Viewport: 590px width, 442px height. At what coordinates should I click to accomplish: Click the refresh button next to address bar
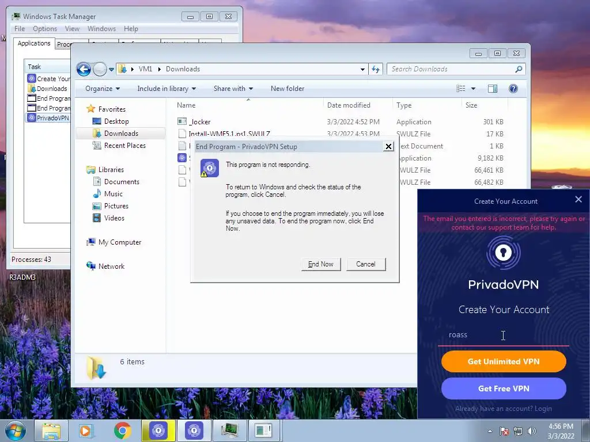tap(376, 69)
